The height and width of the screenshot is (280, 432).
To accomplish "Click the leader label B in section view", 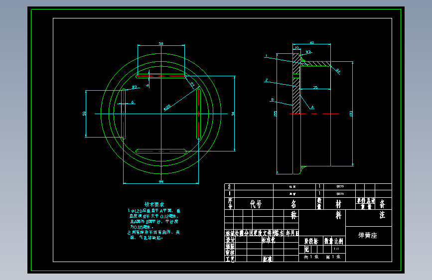I will pyautogui.click(x=272, y=100).
